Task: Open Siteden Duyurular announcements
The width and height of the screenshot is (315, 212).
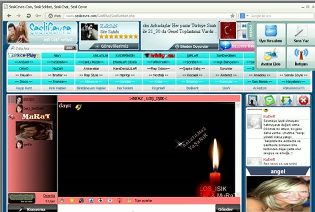Action: click(x=194, y=47)
